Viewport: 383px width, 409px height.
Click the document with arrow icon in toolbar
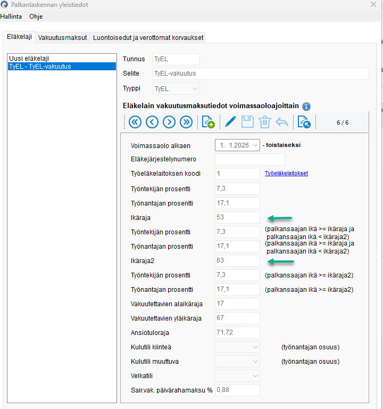click(x=304, y=122)
